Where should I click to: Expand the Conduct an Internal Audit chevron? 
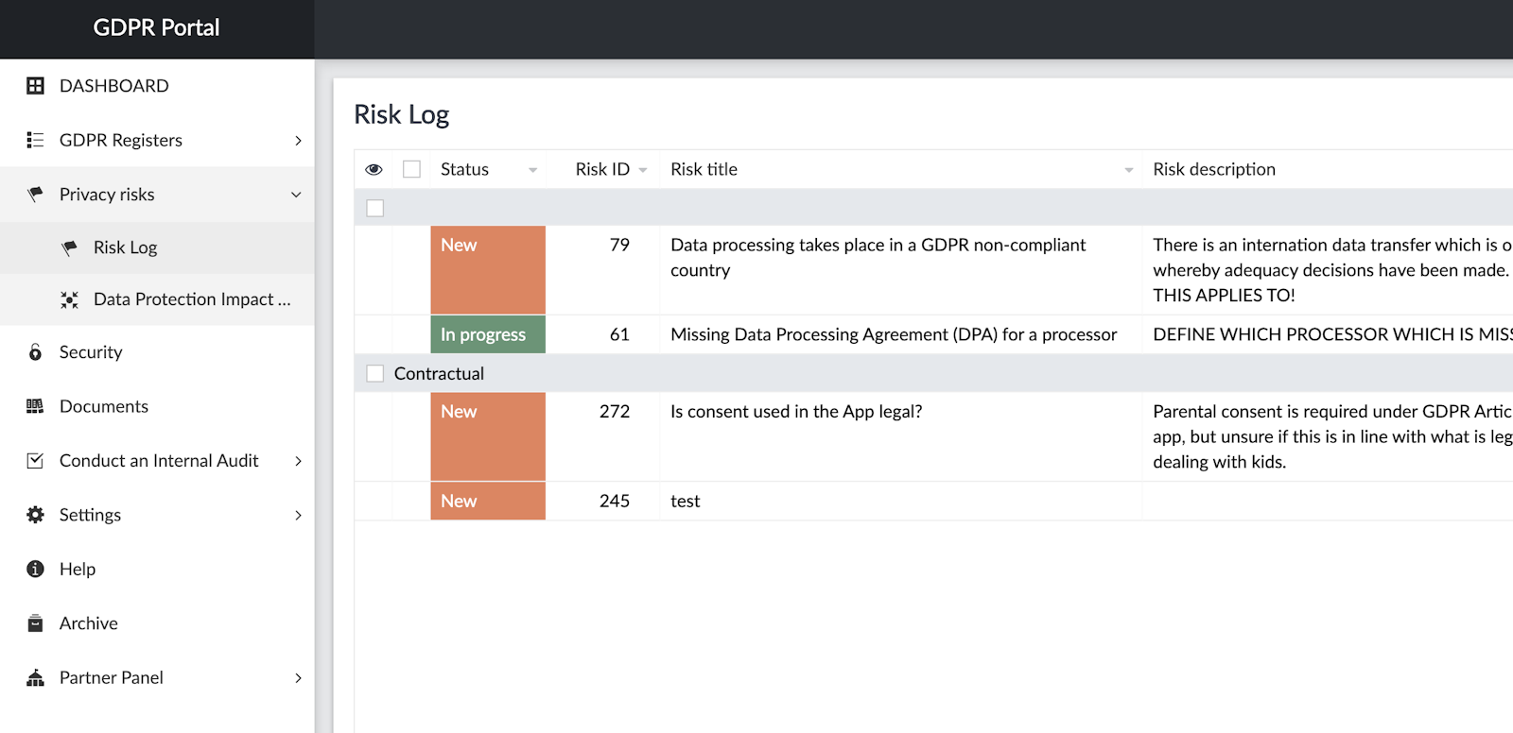tap(298, 461)
